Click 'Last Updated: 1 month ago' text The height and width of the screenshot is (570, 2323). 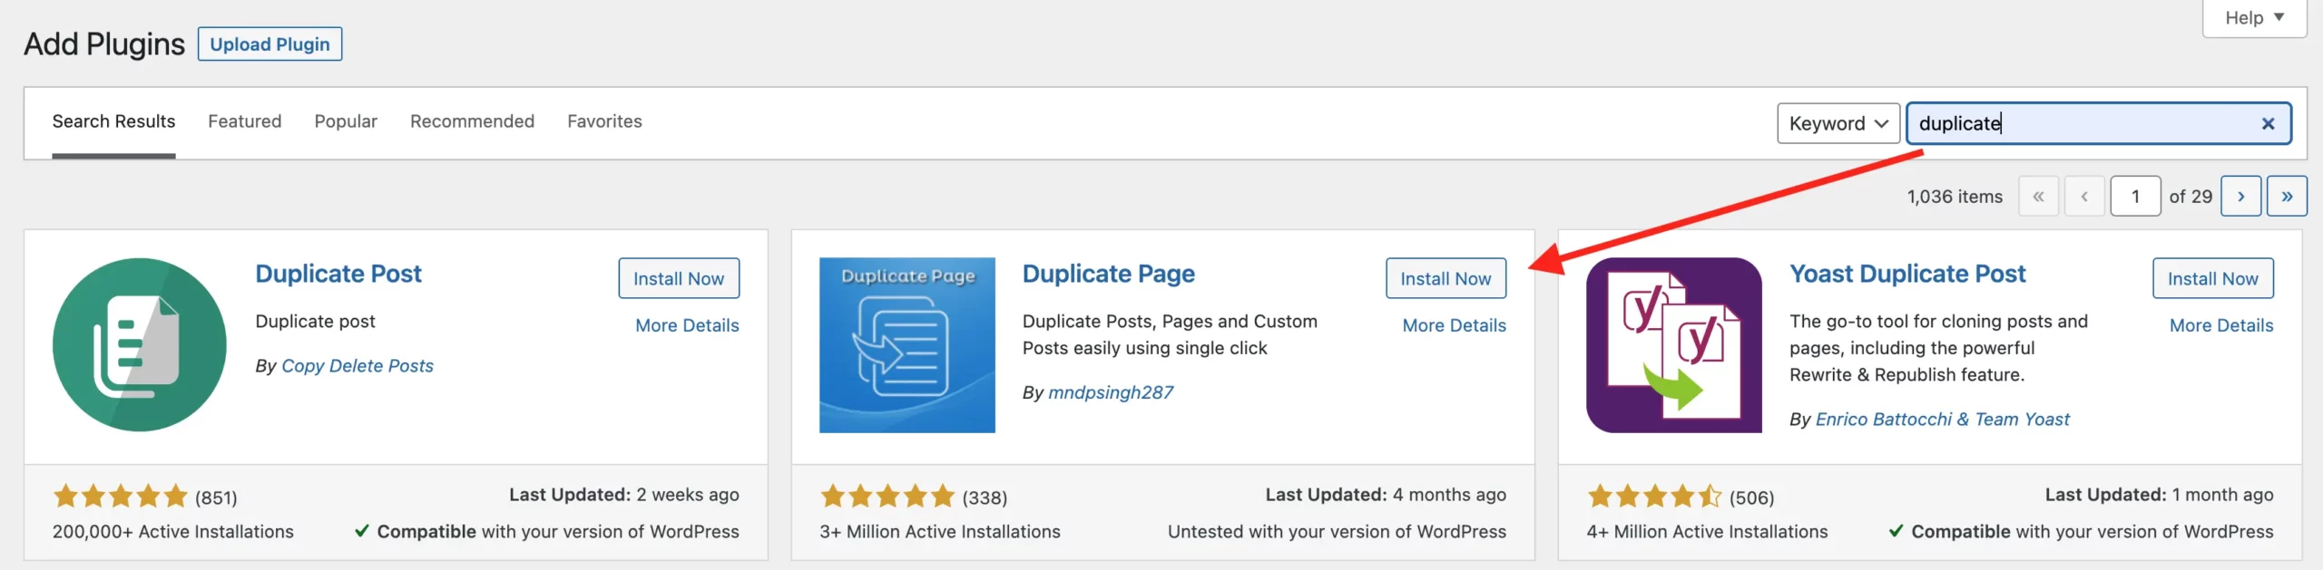[2159, 495]
